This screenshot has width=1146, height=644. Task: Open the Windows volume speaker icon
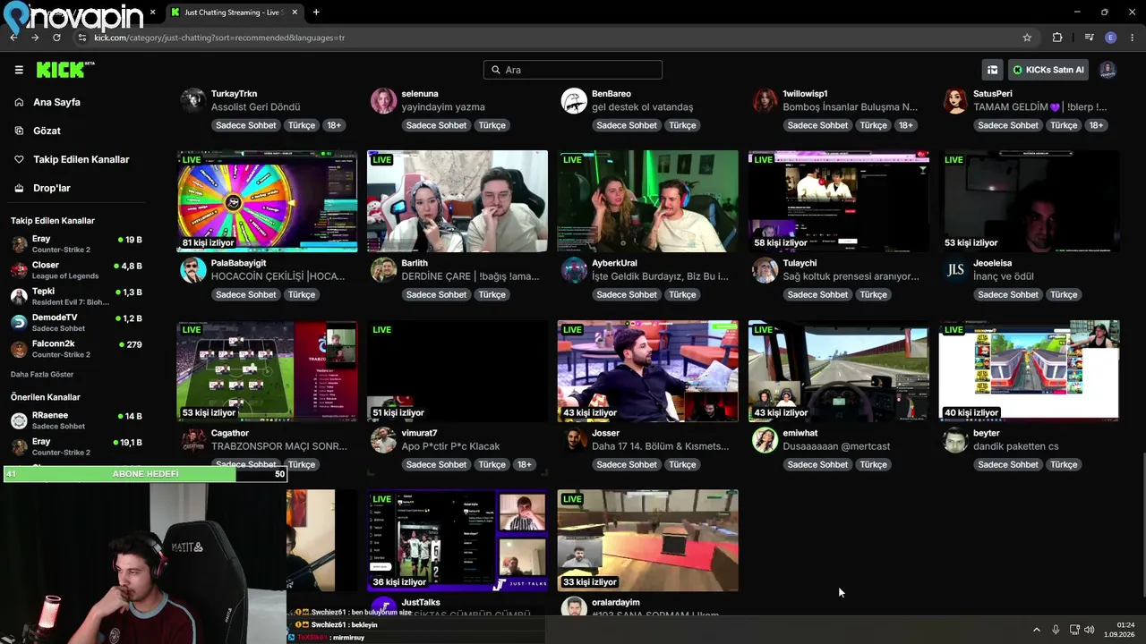click(1090, 630)
